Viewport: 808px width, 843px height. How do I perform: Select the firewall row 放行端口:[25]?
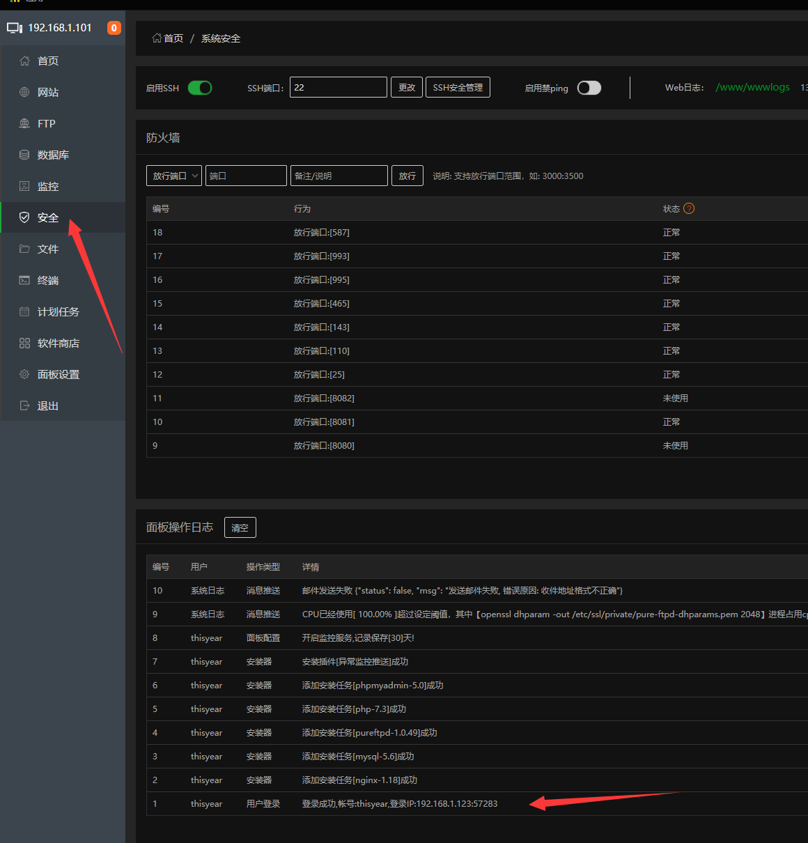[477, 375]
